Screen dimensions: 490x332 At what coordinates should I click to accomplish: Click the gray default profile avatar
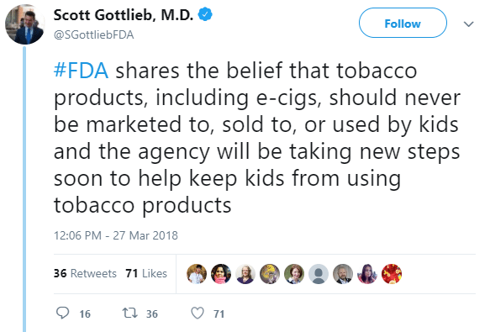point(319,274)
